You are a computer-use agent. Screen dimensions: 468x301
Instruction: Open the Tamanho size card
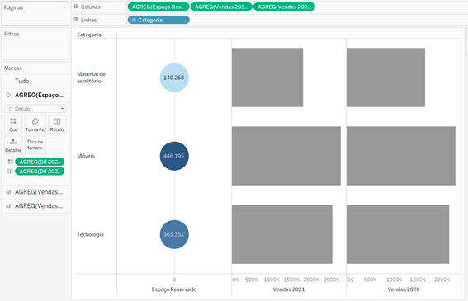35,125
